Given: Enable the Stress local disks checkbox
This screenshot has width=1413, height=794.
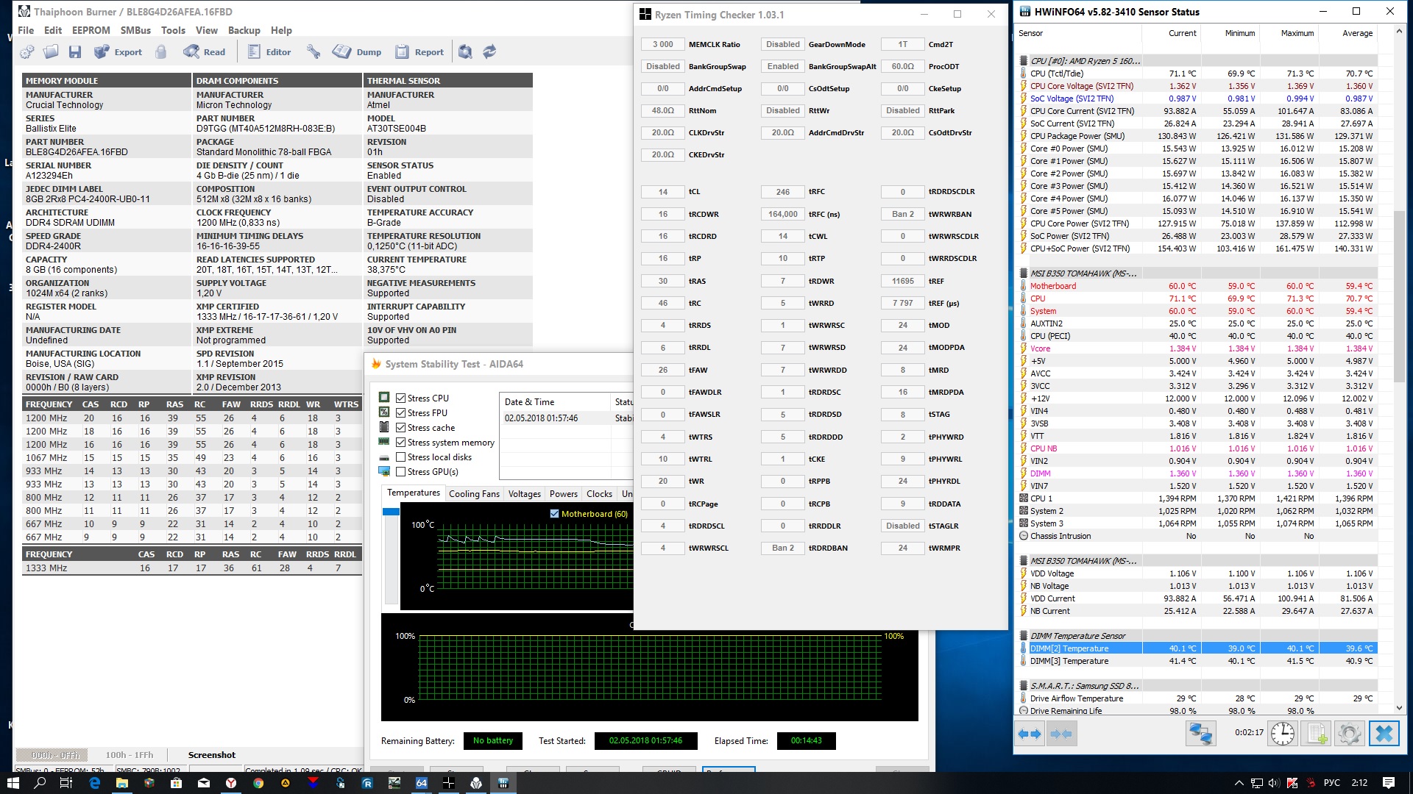Looking at the screenshot, I should coord(401,457).
